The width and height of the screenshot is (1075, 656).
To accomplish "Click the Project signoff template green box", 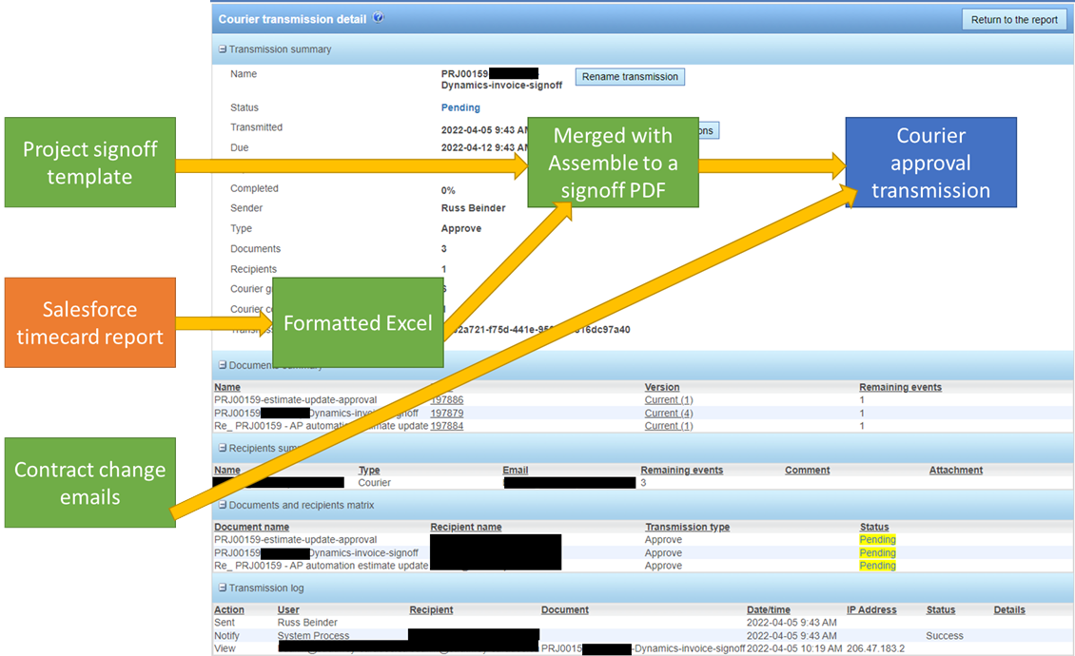I will tap(89, 163).
